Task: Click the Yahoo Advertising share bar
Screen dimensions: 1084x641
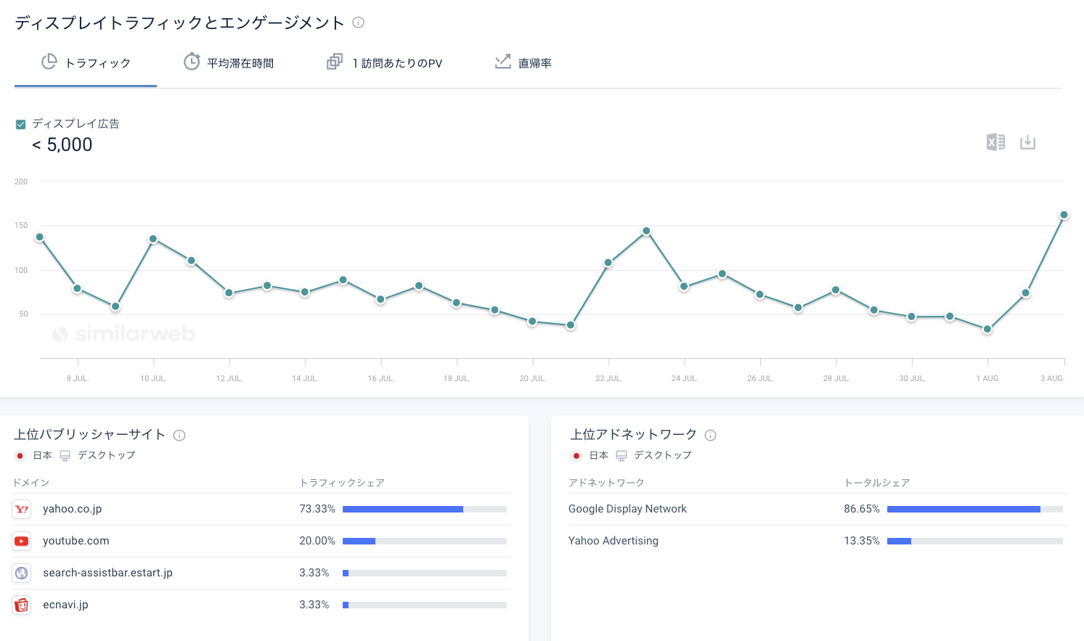Action: pyautogui.click(x=974, y=541)
